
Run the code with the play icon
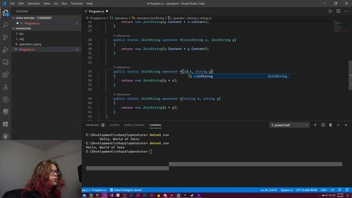pyautogui.click(x=330, y=11)
